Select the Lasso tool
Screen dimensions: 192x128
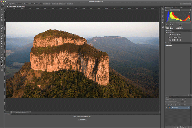[2, 14]
